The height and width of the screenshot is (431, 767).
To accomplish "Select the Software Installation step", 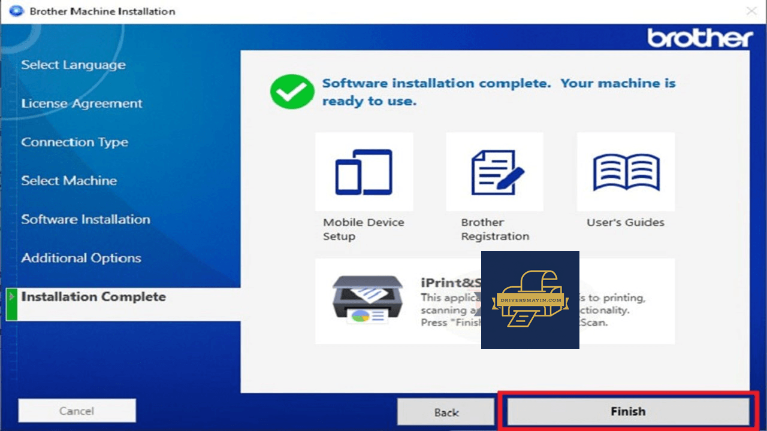I will pos(86,219).
